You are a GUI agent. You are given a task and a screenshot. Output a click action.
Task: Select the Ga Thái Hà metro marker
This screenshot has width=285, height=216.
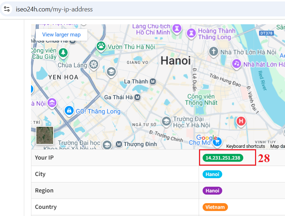[137, 97]
